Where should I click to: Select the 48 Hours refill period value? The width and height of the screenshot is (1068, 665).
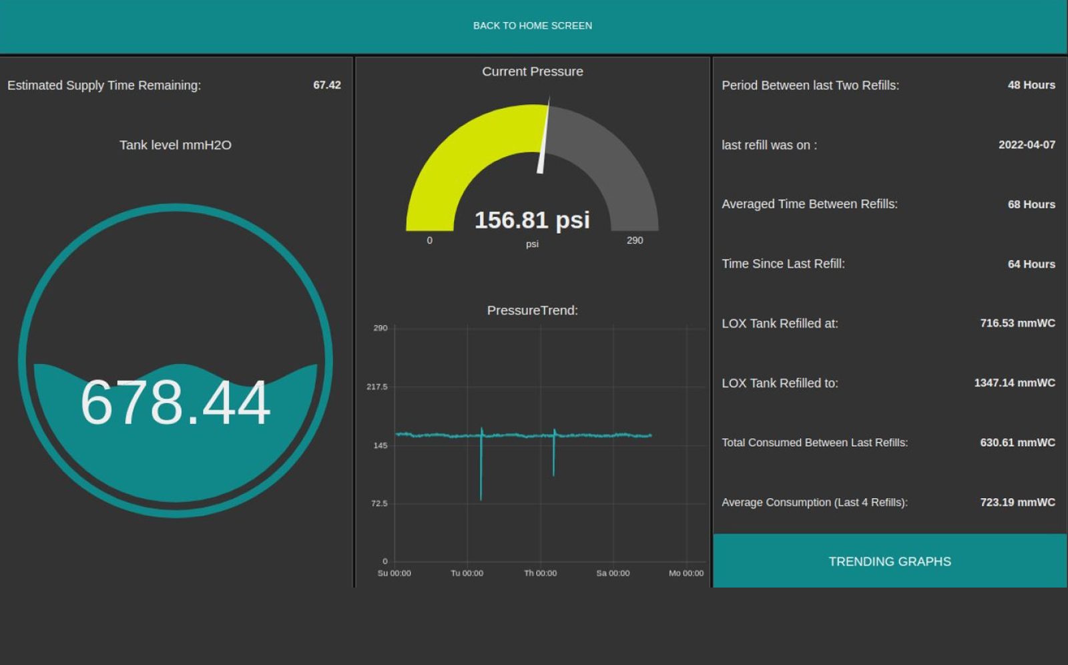[1031, 85]
